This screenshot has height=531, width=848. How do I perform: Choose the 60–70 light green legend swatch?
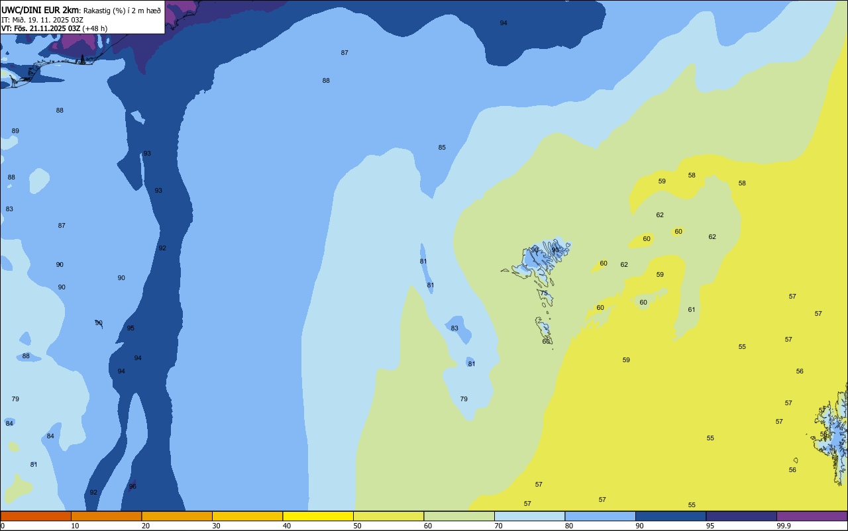pos(459,516)
